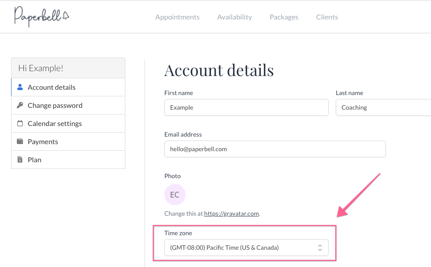Image resolution: width=431 pixels, height=267 pixels.
Task: Navigate to Packages
Action: pyautogui.click(x=284, y=17)
